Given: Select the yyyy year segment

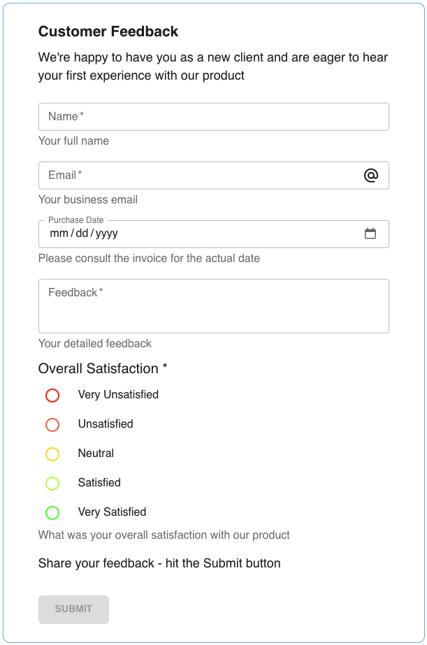Looking at the screenshot, I should (107, 234).
